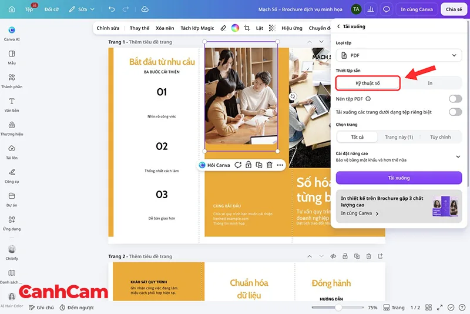The height and width of the screenshot is (314, 470).
Task: Toggle download pages as separate files
Action: [455, 112]
